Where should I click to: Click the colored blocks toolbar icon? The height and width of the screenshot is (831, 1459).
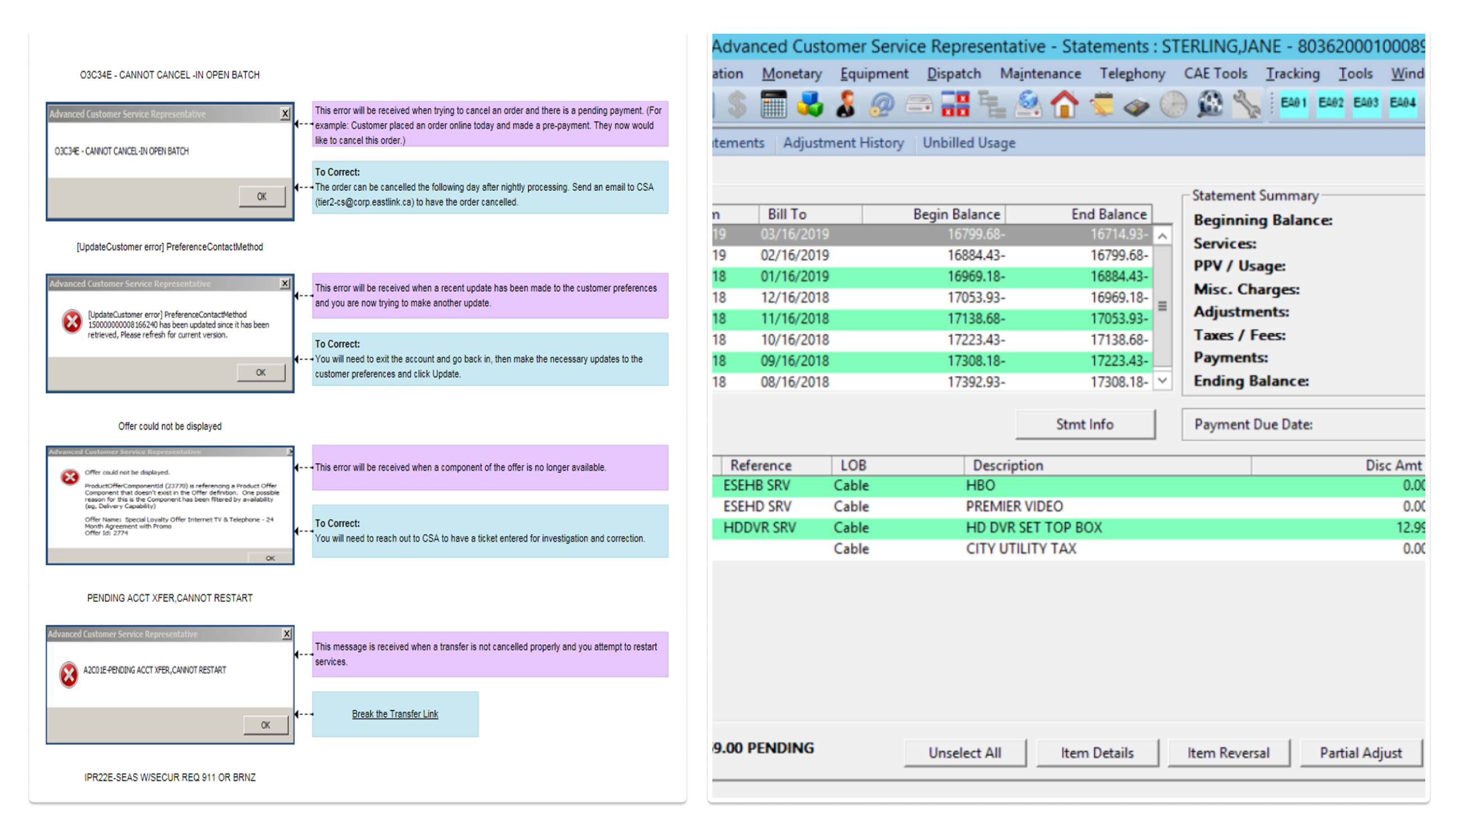coord(809,104)
